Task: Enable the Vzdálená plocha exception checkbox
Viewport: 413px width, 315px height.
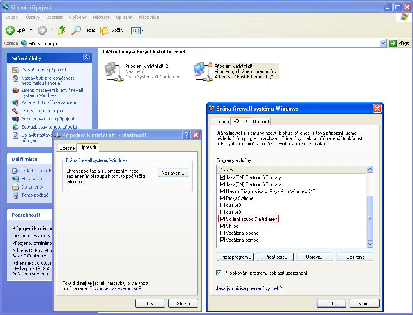Action: click(x=223, y=233)
